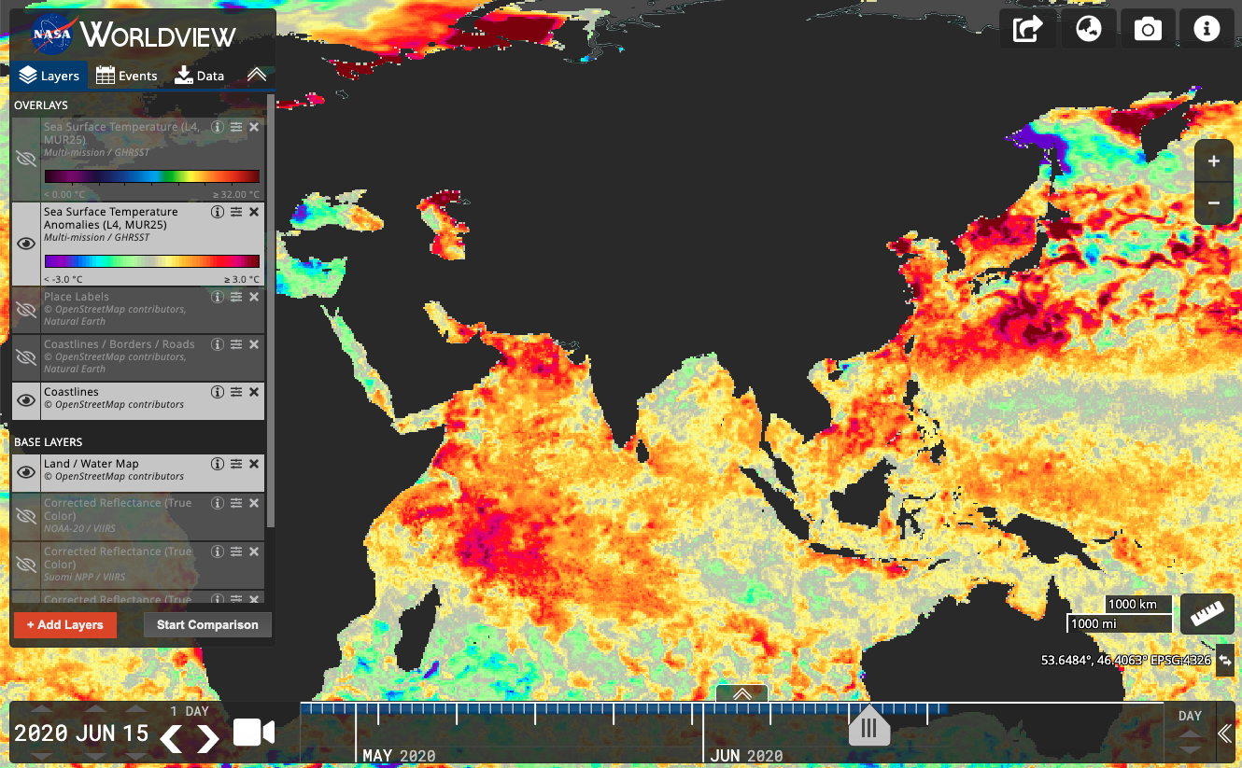The image size is (1242, 768).
Task: Hide the Sea Surface Temperature Anomalies layer
Action: (x=26, y=244)
